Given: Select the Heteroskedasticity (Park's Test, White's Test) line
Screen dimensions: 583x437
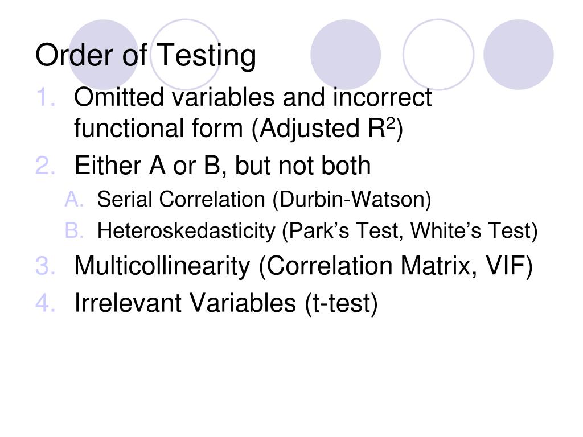Looking at the screenshot, I should (x=317, y=231).
